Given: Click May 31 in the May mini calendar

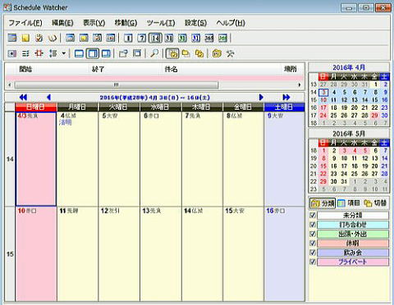Looking at the screenshot, I should [x=344, y=181].
